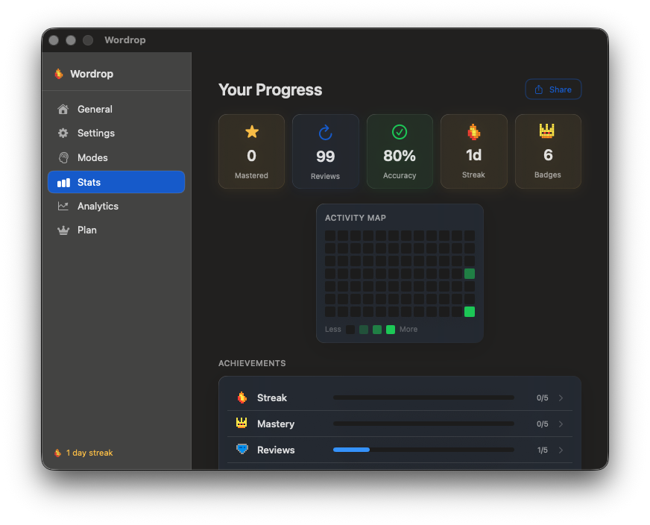The image size is (650, 525).
Task: Click the Analytics line chart icon
Action: pyautogui.click(x=63, y=206)
